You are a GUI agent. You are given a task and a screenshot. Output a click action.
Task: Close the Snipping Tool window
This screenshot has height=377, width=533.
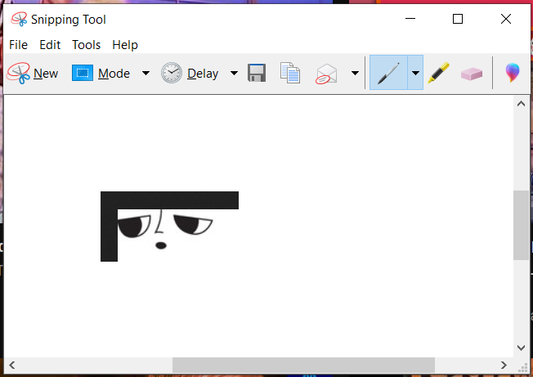[x=506, y=19]
